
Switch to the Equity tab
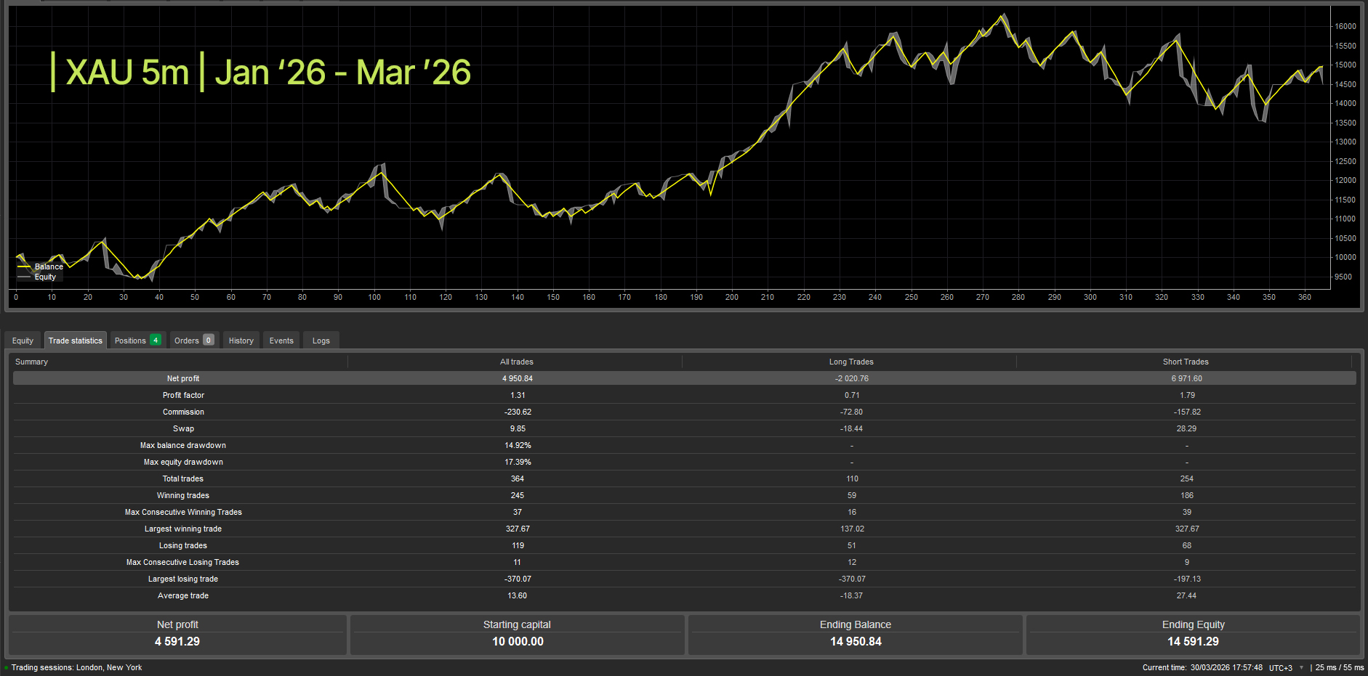23,340
